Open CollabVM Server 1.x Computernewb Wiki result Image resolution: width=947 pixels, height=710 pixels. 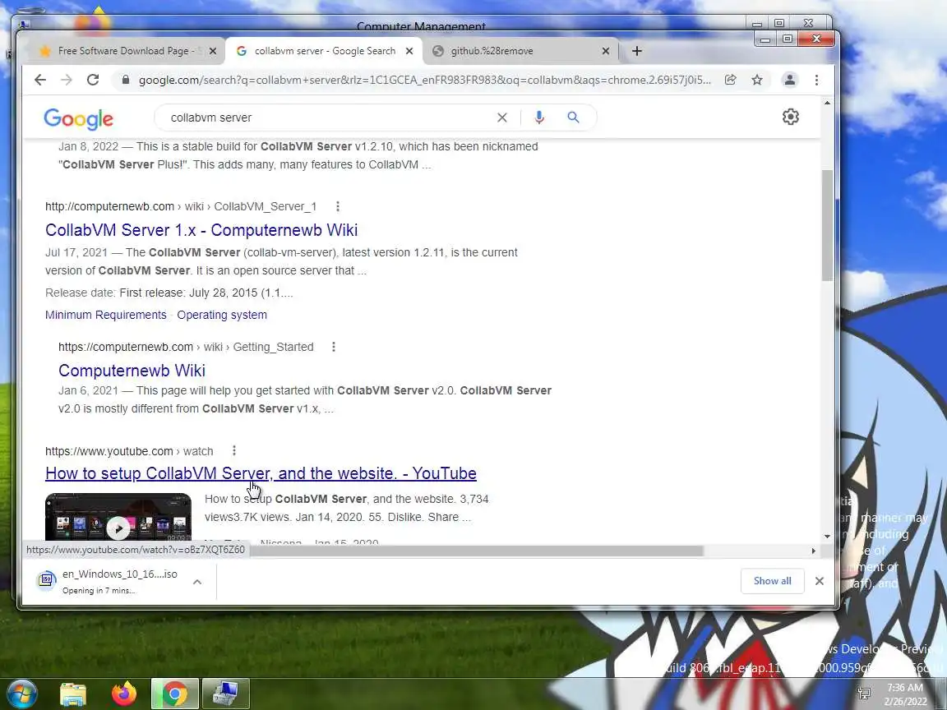201,230
